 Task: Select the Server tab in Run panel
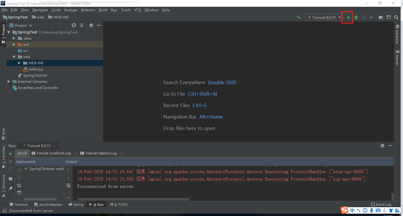pos(22,153)
